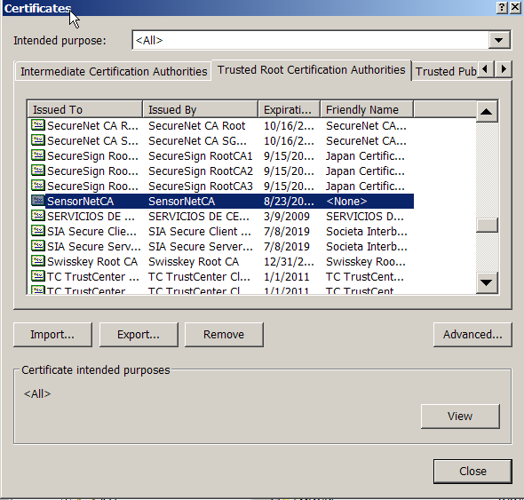Viewport: 524px width, 500px height.
Task: Select SecureNet CA Root issued-by cell
Action: coord(197,126)
